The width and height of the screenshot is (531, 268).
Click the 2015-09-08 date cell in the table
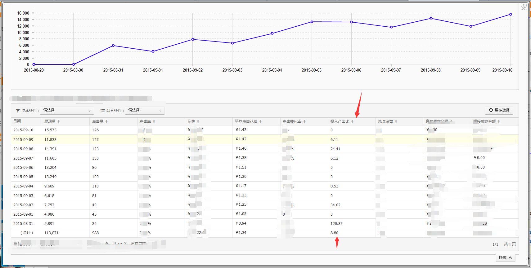[23, 149]
